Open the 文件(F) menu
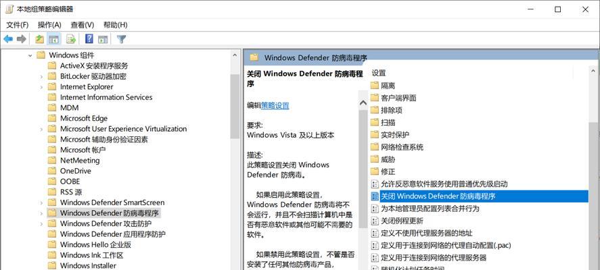 (x=18, y=25)
